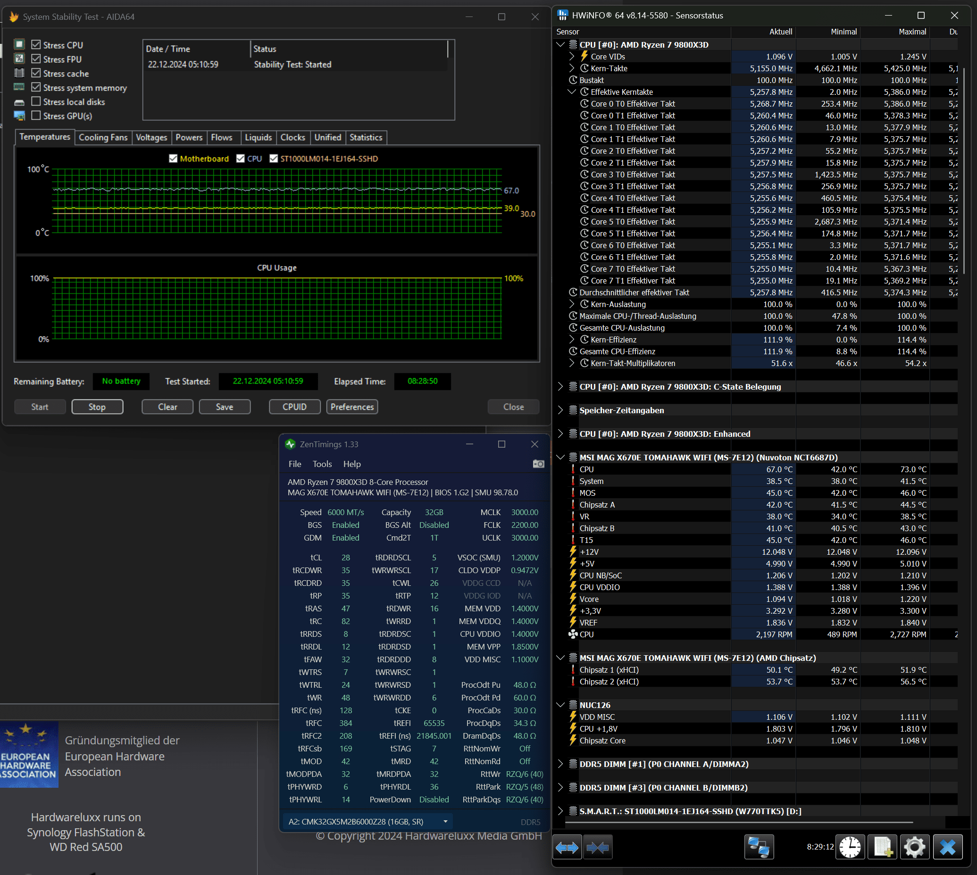Click HWiNFO app icon in title bar
The image size is (977, 875).
(562, 16)
